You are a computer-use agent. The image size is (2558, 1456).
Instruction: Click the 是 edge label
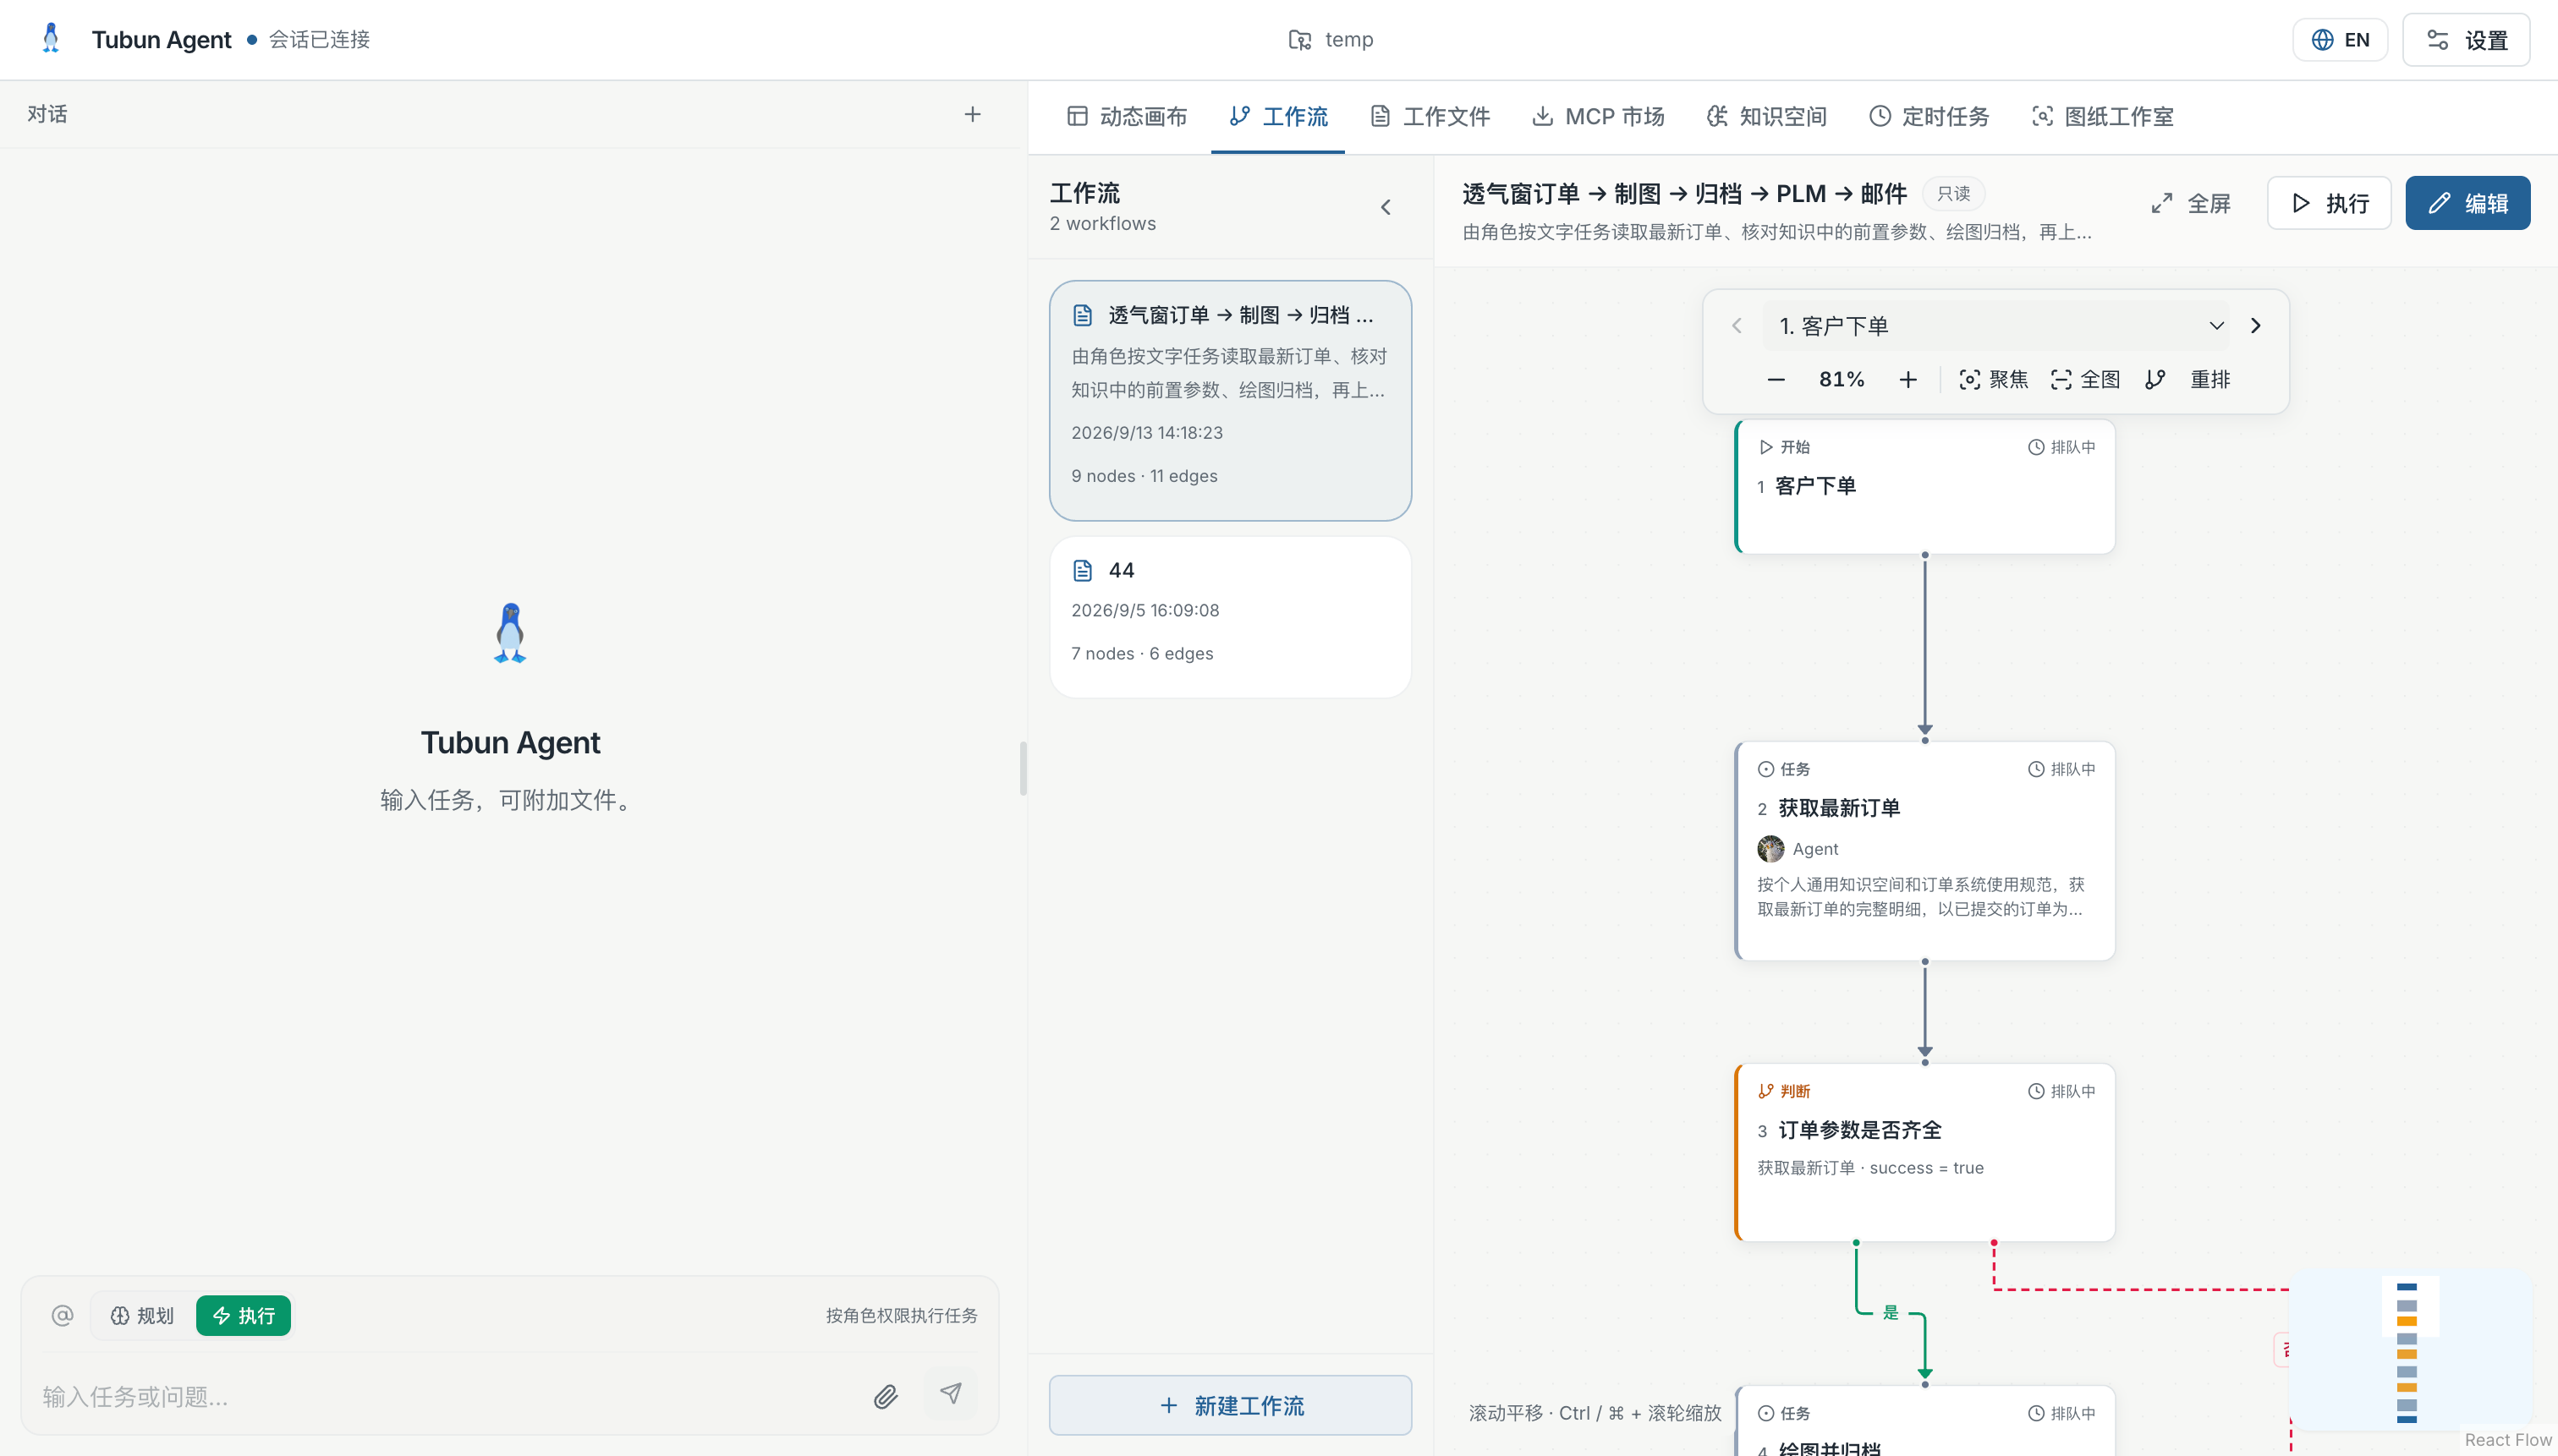(1890, 1312)
